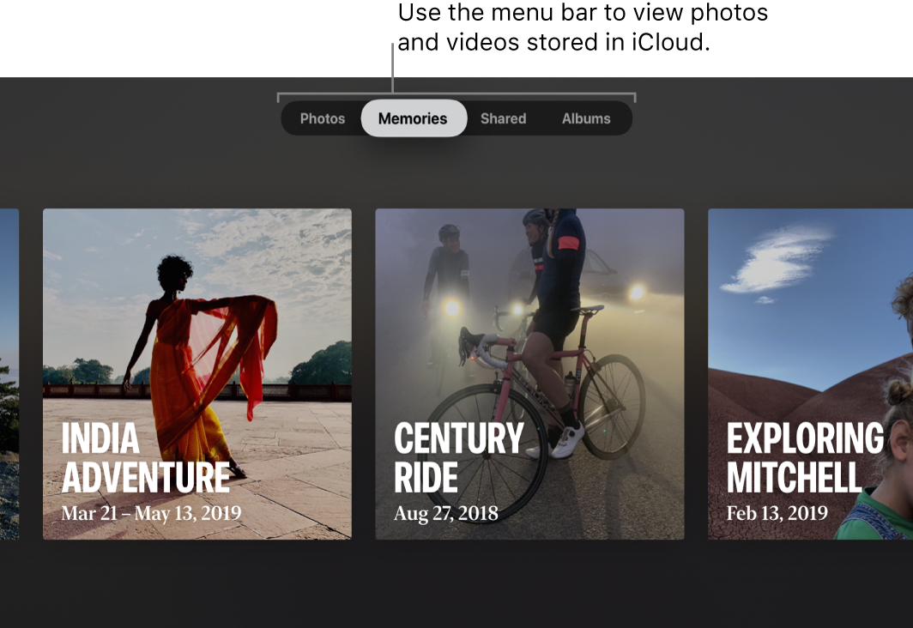913x628 pixels.
Task: Switch to the Photos tab
Action: click(x=322, y=118)
